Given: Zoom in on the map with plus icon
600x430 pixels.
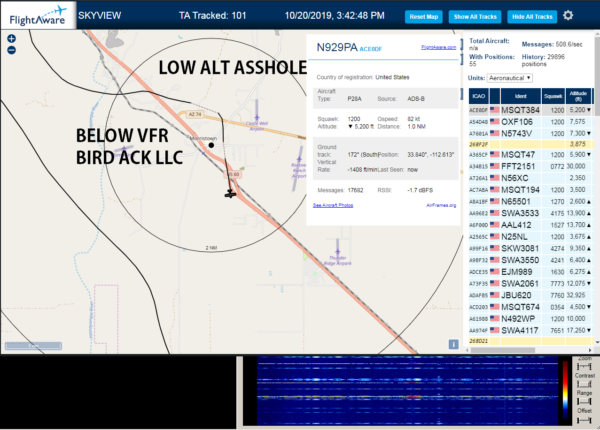Looking at the screenshot, I should 12,39.
